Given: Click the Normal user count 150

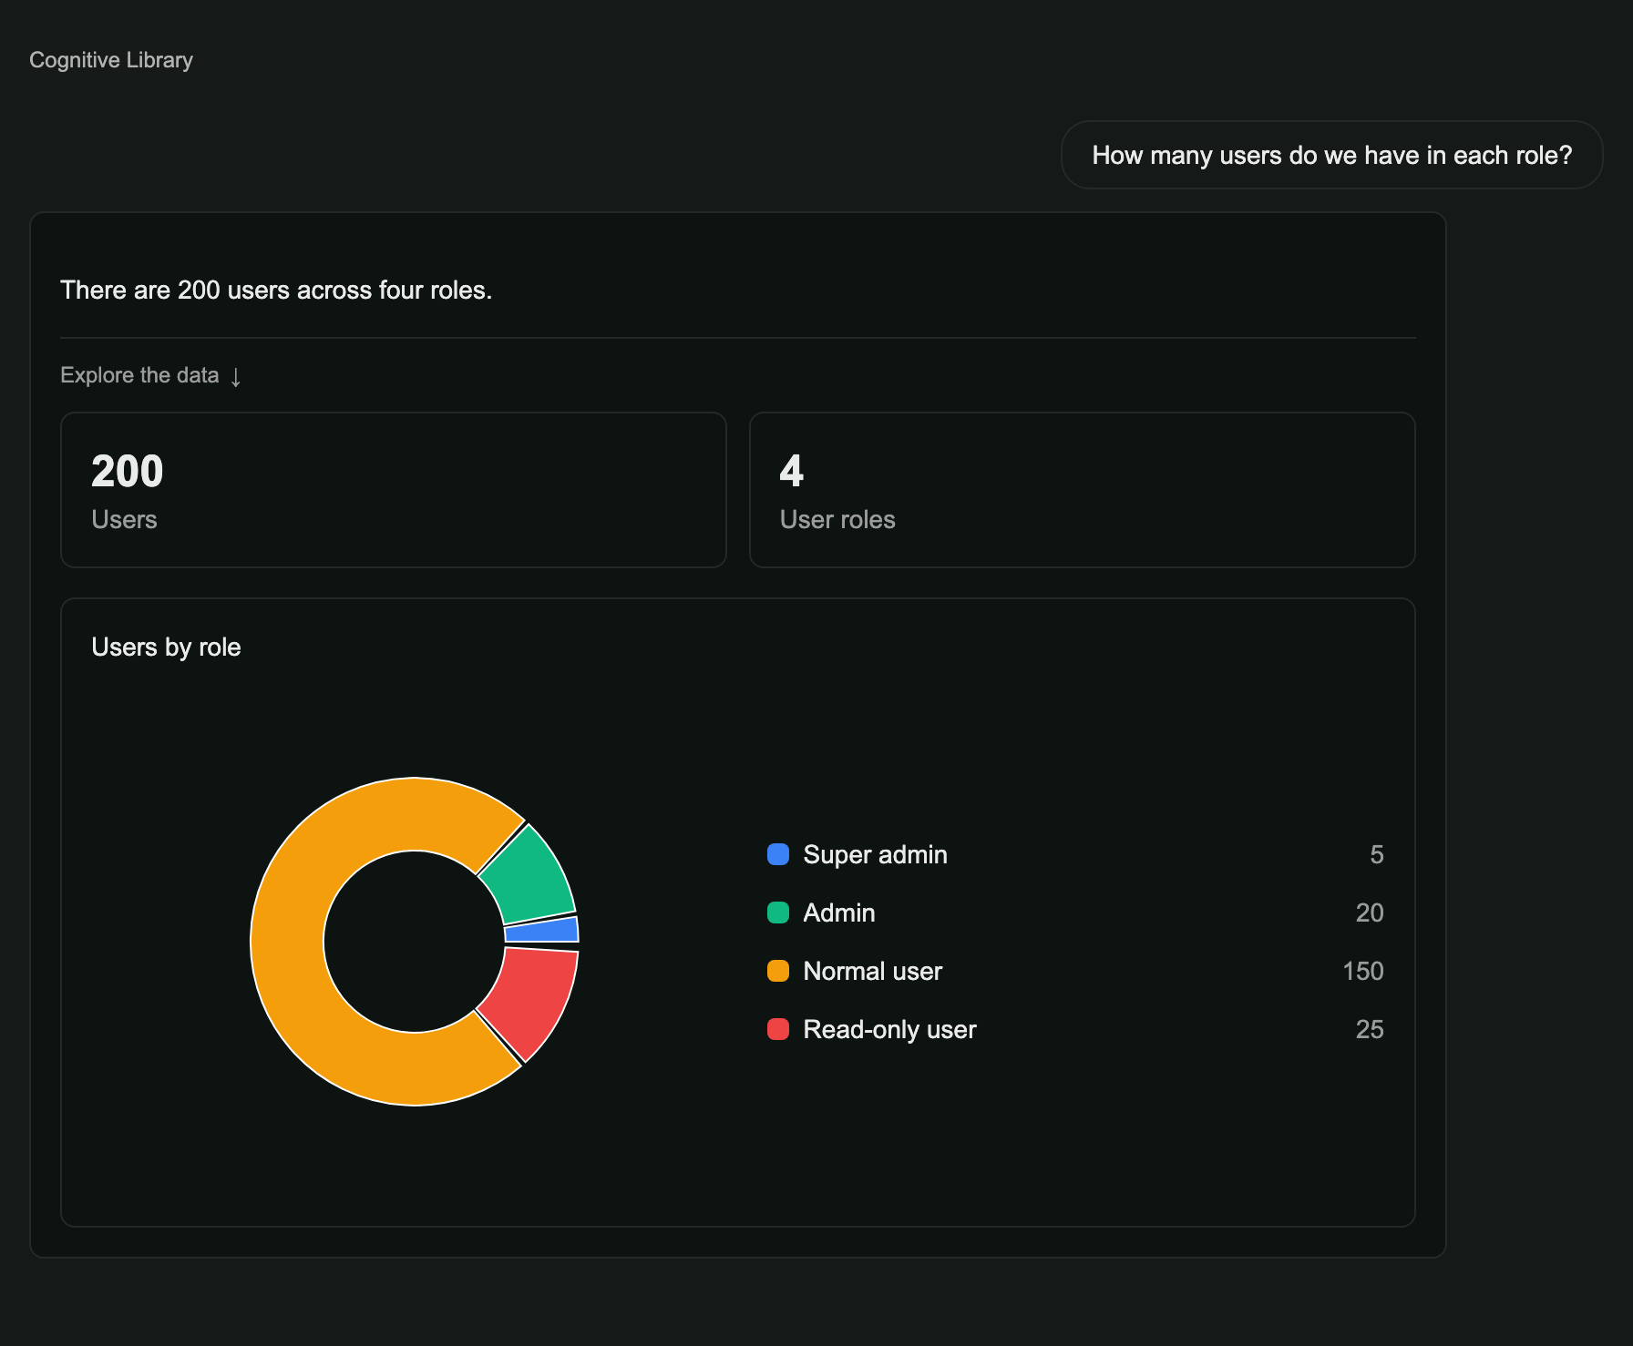Looking at the screenshot, I should (1363, 971).
